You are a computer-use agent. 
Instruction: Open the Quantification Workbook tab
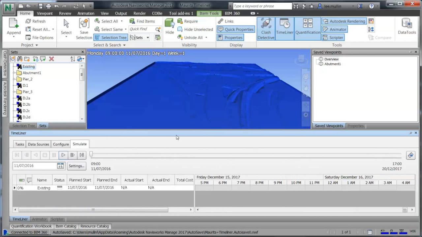click(31, 226)
